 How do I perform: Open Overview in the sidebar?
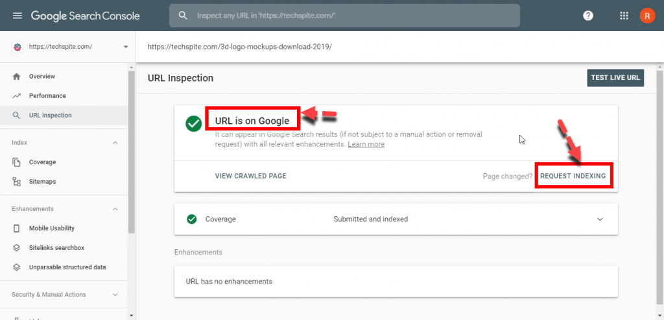(42, 77)
